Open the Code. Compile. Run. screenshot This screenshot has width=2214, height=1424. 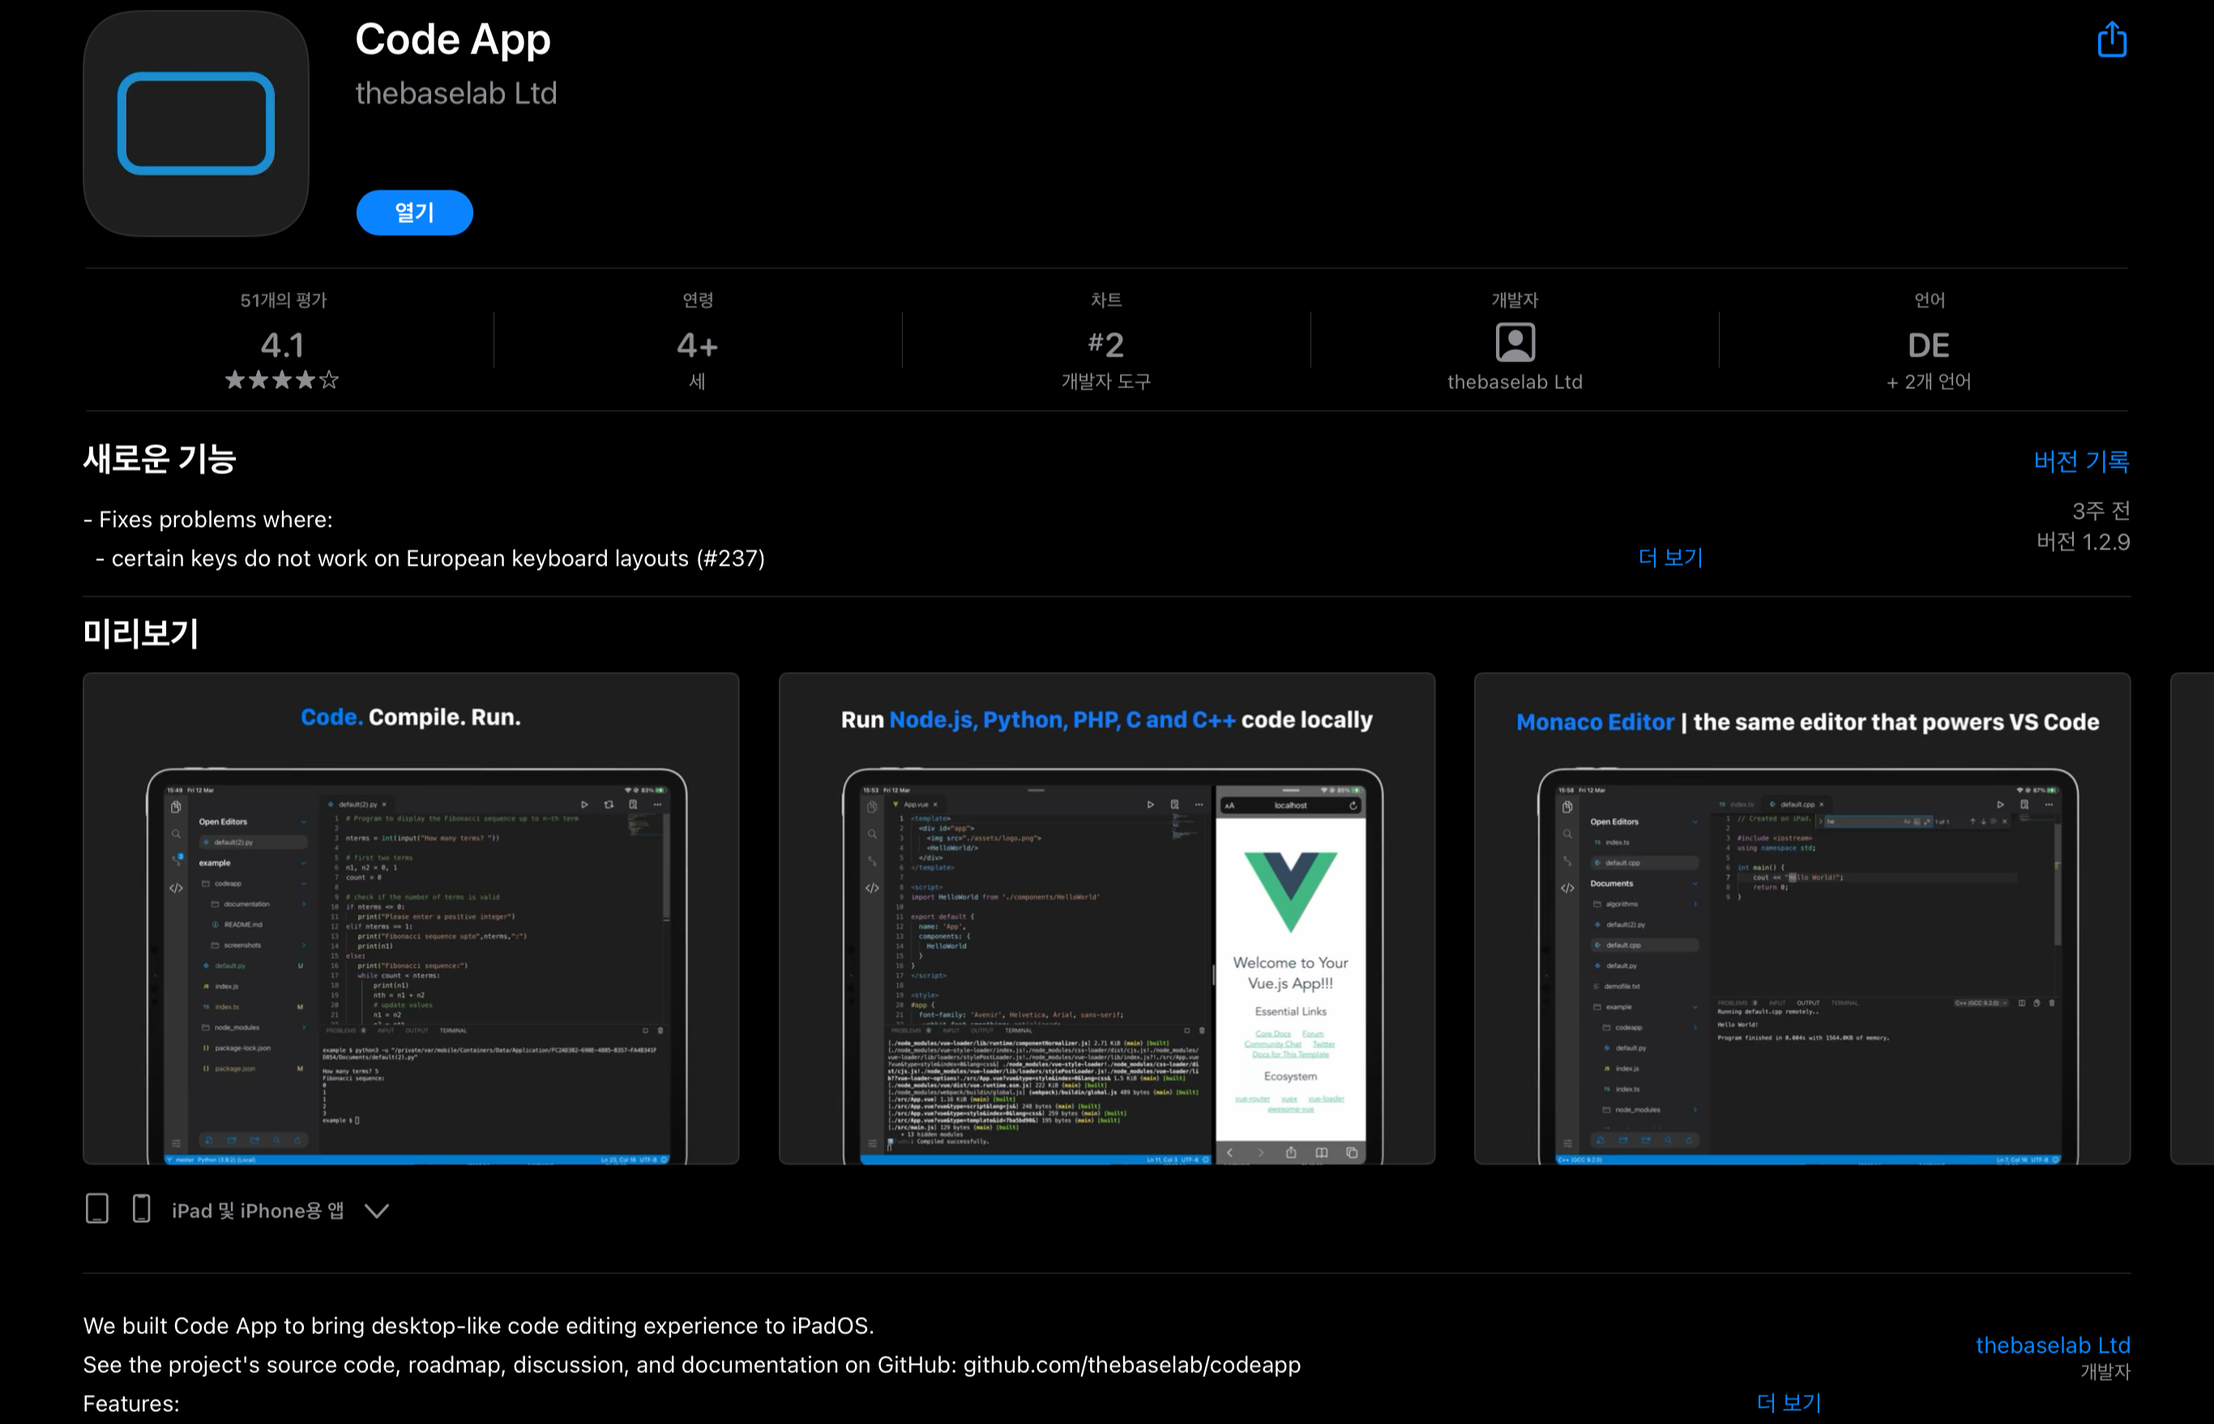pos(410,918)
